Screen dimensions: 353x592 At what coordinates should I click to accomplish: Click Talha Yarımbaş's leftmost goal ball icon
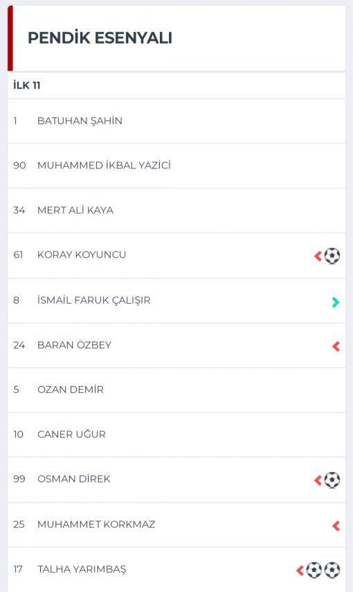314,570
